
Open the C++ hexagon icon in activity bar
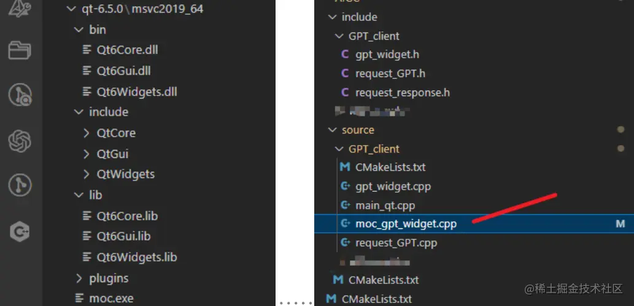20,232
